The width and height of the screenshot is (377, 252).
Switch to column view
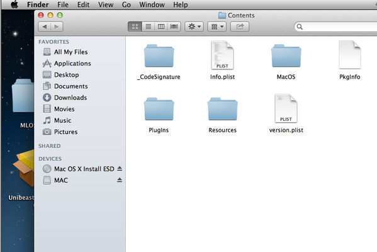tap(161, 26)
